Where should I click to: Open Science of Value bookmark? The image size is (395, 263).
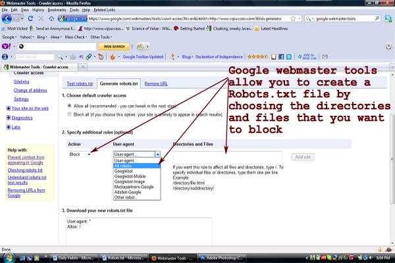(x=149, y=28)
